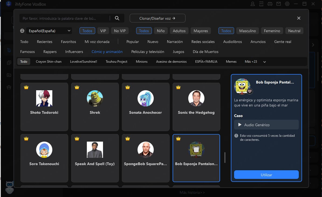322x197 pixels.
Task: Select the Sonata Anochecer voice avatar
Action: coord(146,98)
